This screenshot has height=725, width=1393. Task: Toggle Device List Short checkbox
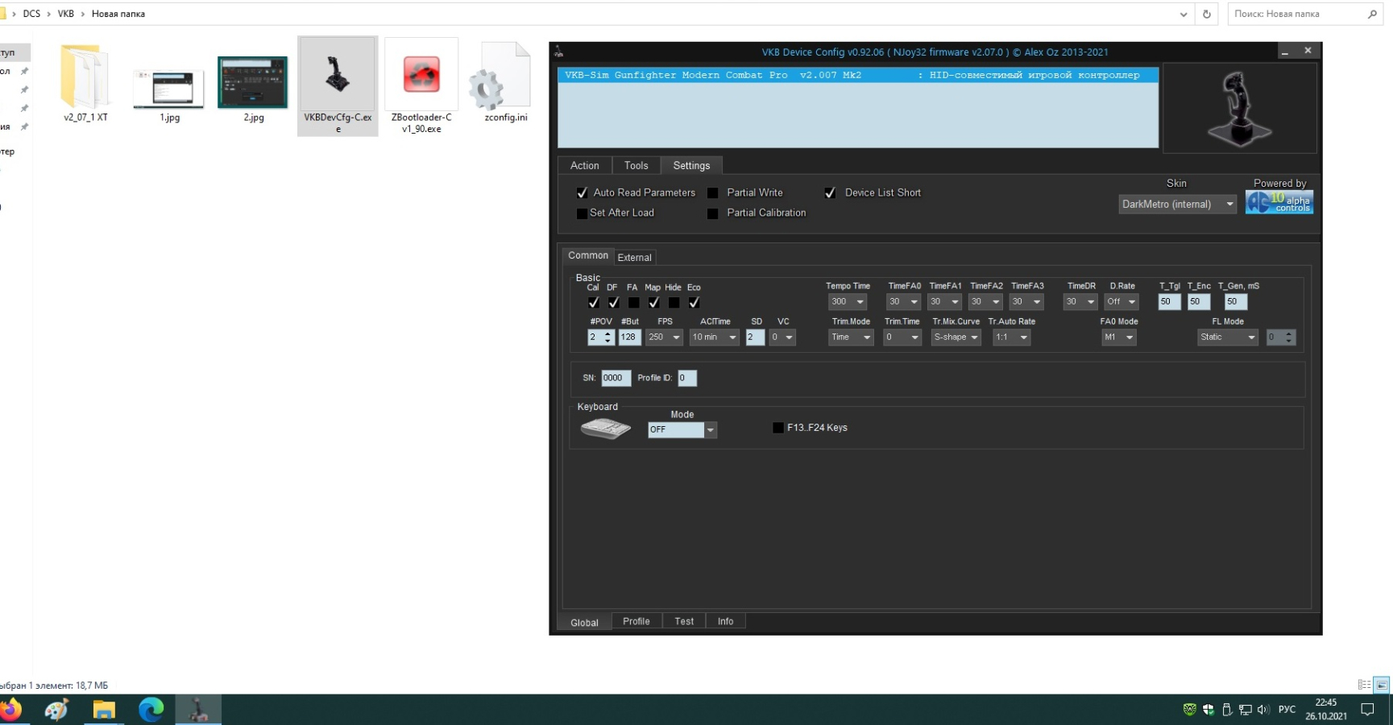pos(830,193)
